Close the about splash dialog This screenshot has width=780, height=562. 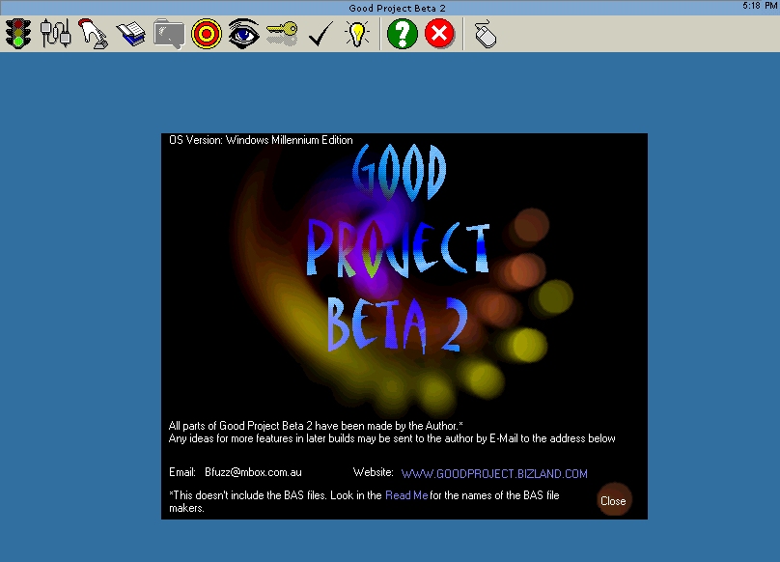point(613,501)
